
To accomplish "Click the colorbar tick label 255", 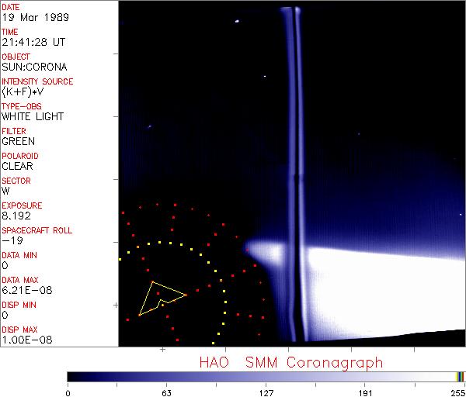I will tap(456, 392).
